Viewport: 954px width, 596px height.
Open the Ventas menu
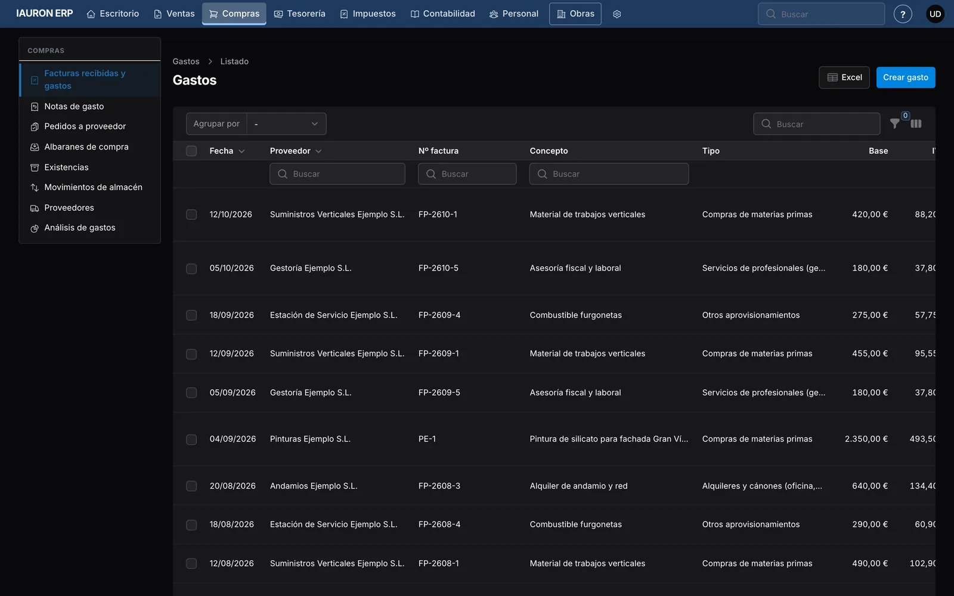(x=174, y=14)
